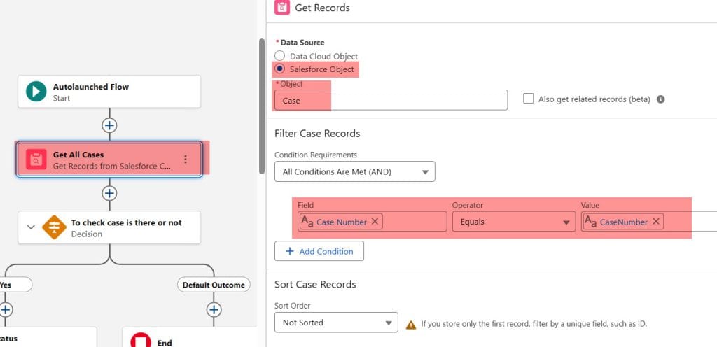Click the red End element icon
The image size is (717, 347).
(x=140, y=341)
